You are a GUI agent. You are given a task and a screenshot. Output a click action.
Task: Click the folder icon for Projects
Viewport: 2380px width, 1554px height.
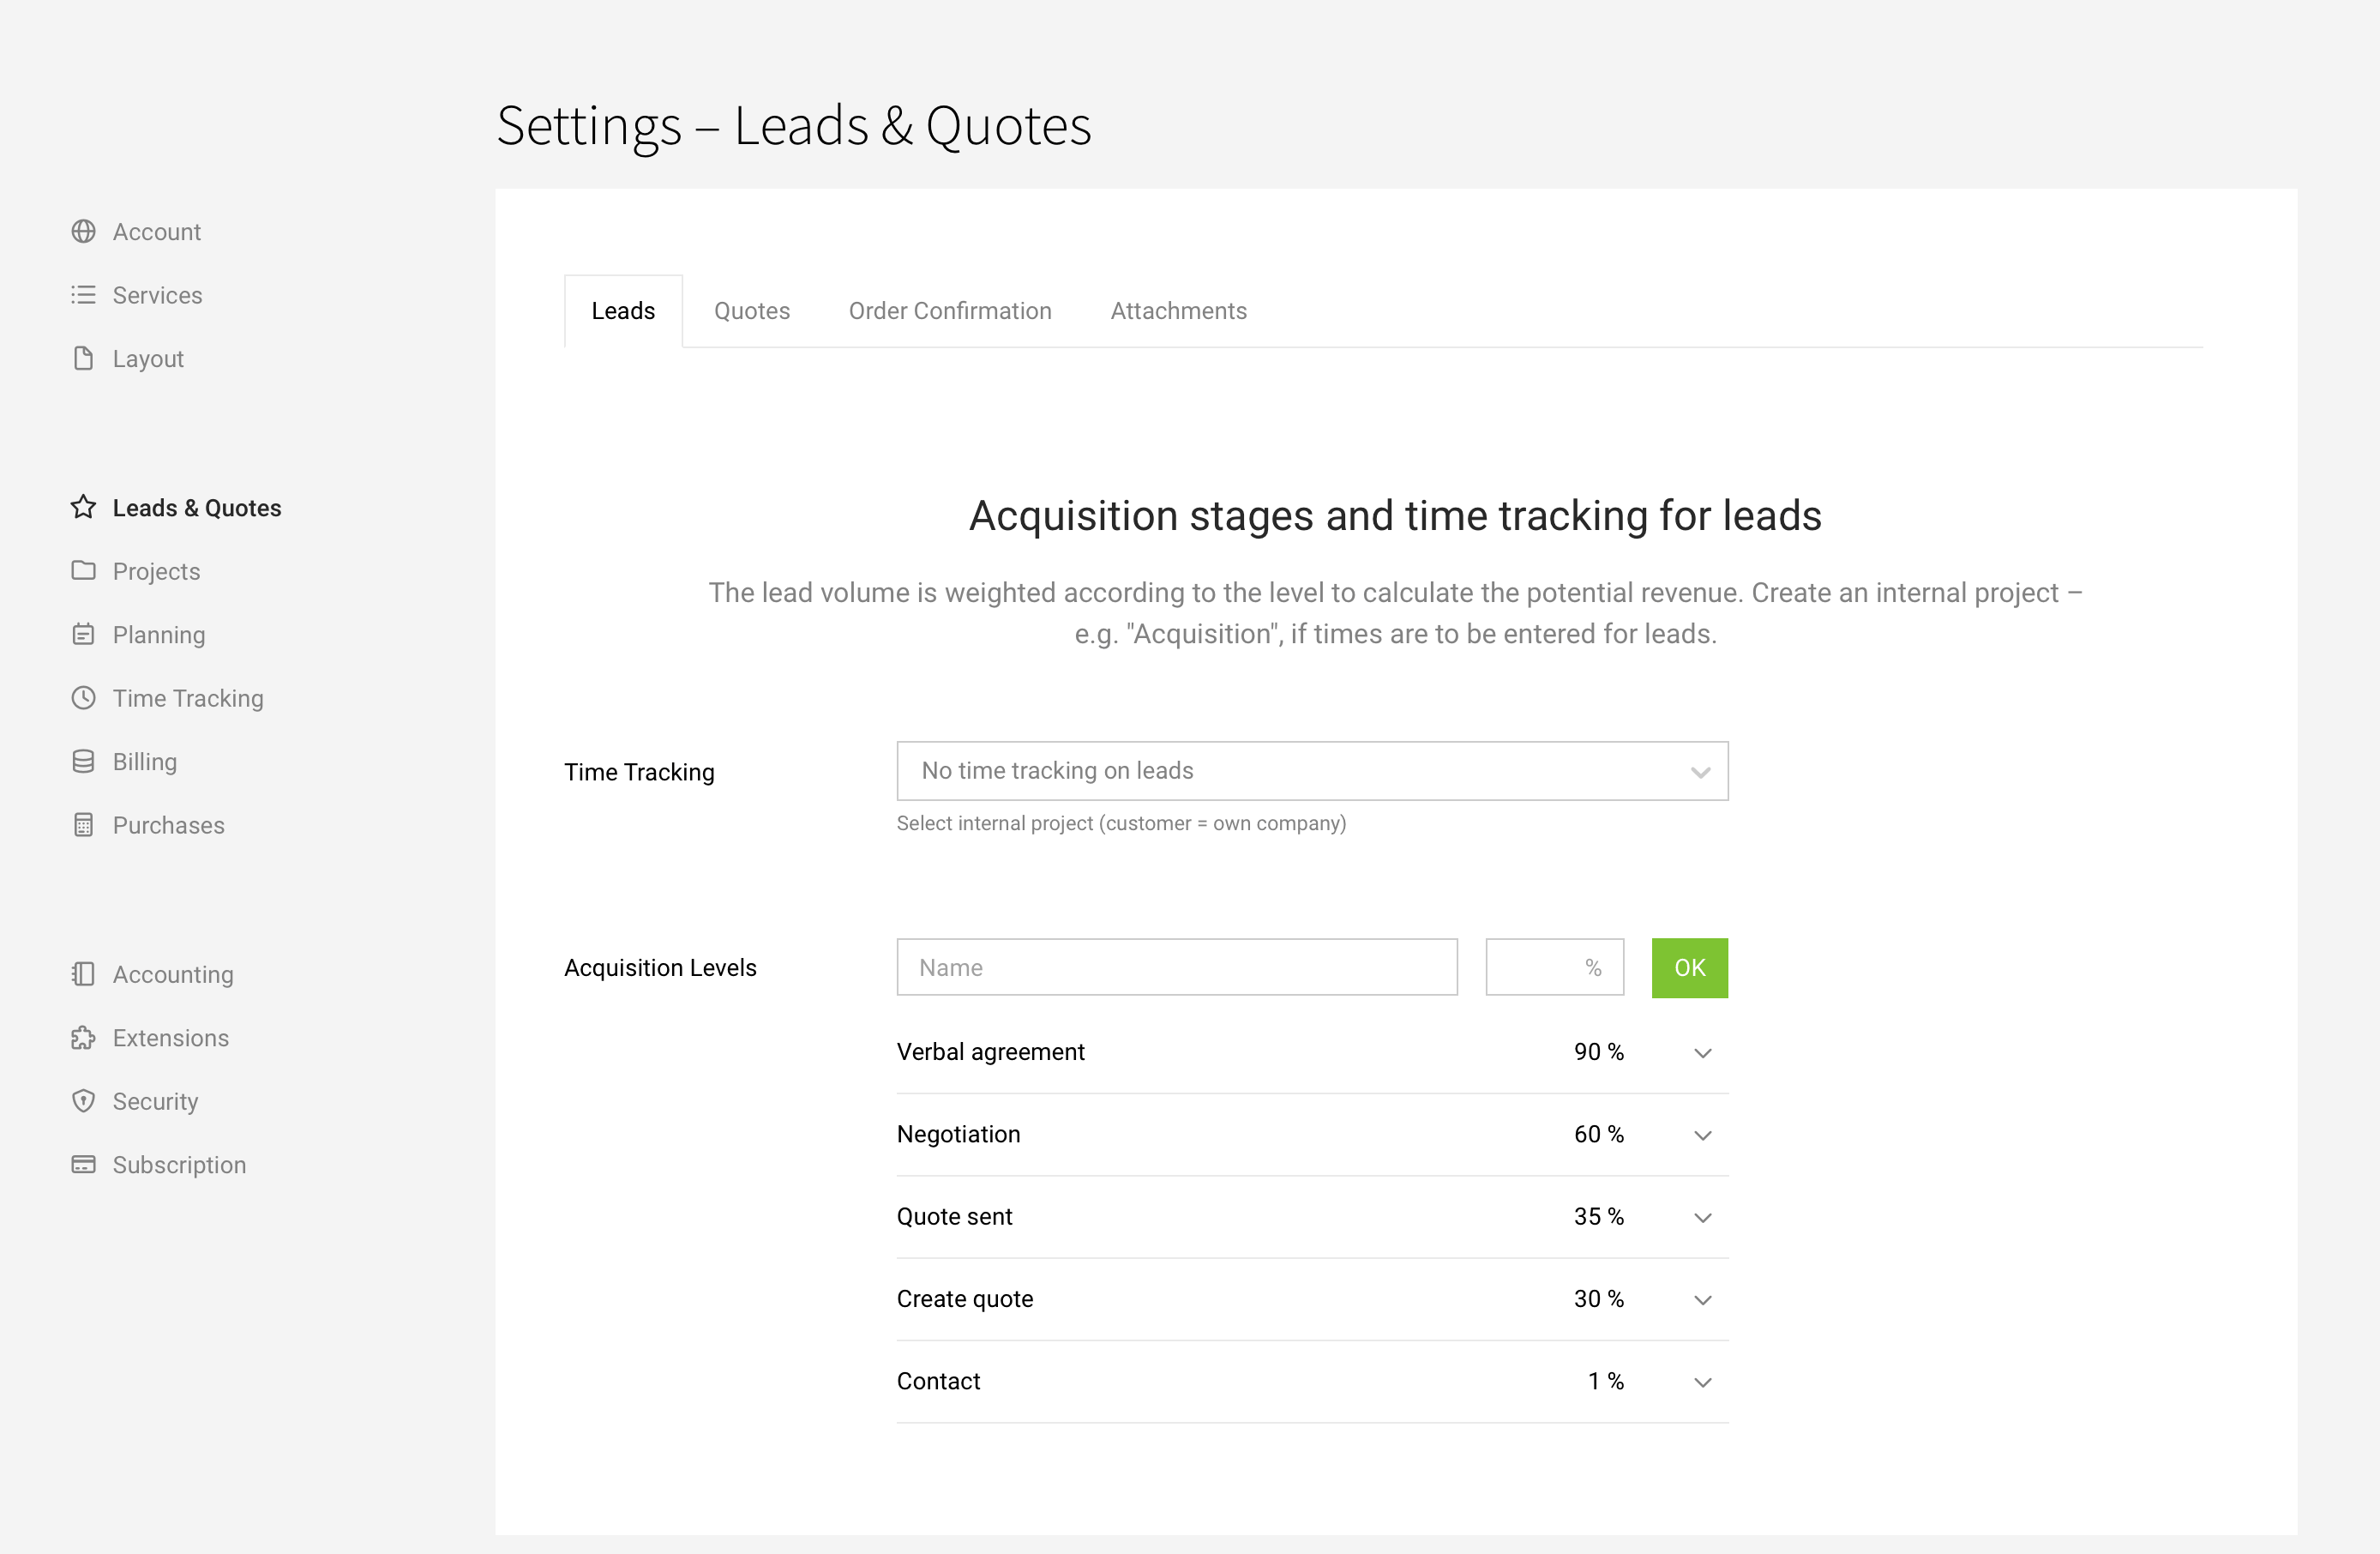click(x=84, y=571)
